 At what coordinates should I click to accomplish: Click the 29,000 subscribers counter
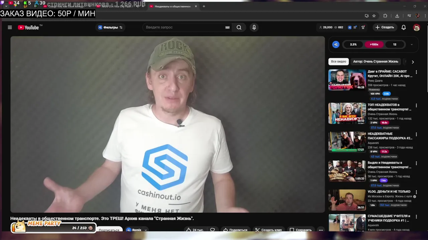pos(326,27)
